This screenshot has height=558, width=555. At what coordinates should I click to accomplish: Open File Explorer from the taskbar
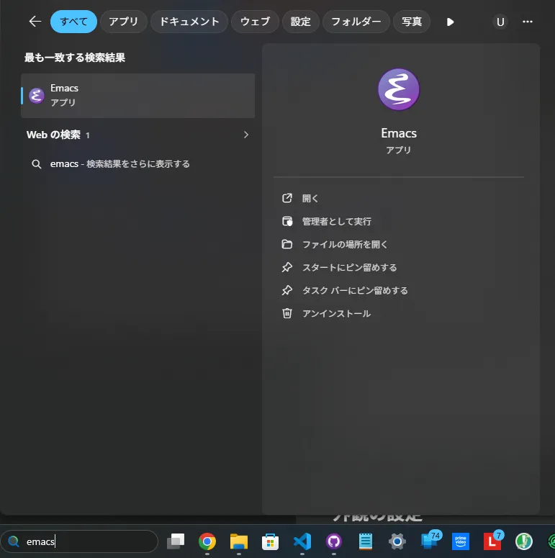pyautogui.click(x=239, y=541)
